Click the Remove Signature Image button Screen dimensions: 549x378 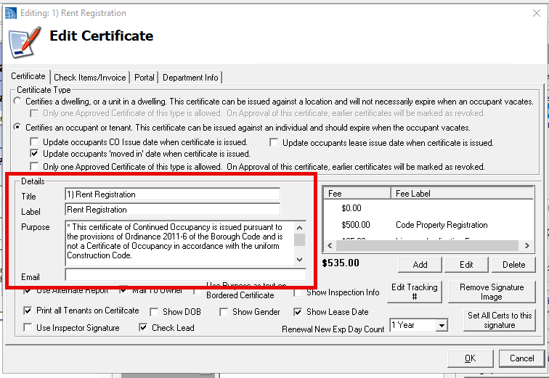[491, 292]
